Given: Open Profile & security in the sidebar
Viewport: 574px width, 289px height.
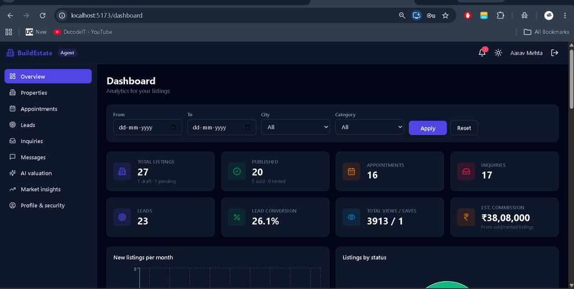Looking at the screenshot, I should pos(48,206).
